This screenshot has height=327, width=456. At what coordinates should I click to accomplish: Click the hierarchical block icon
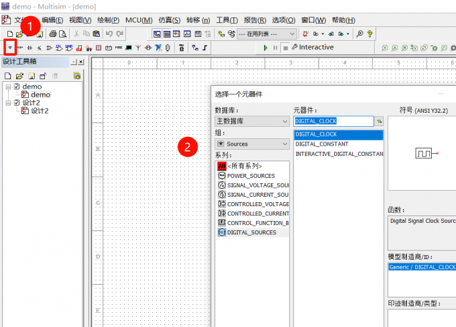click(195, 48)
